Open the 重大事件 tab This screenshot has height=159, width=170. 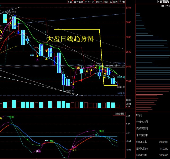click(x=79, y=2)
